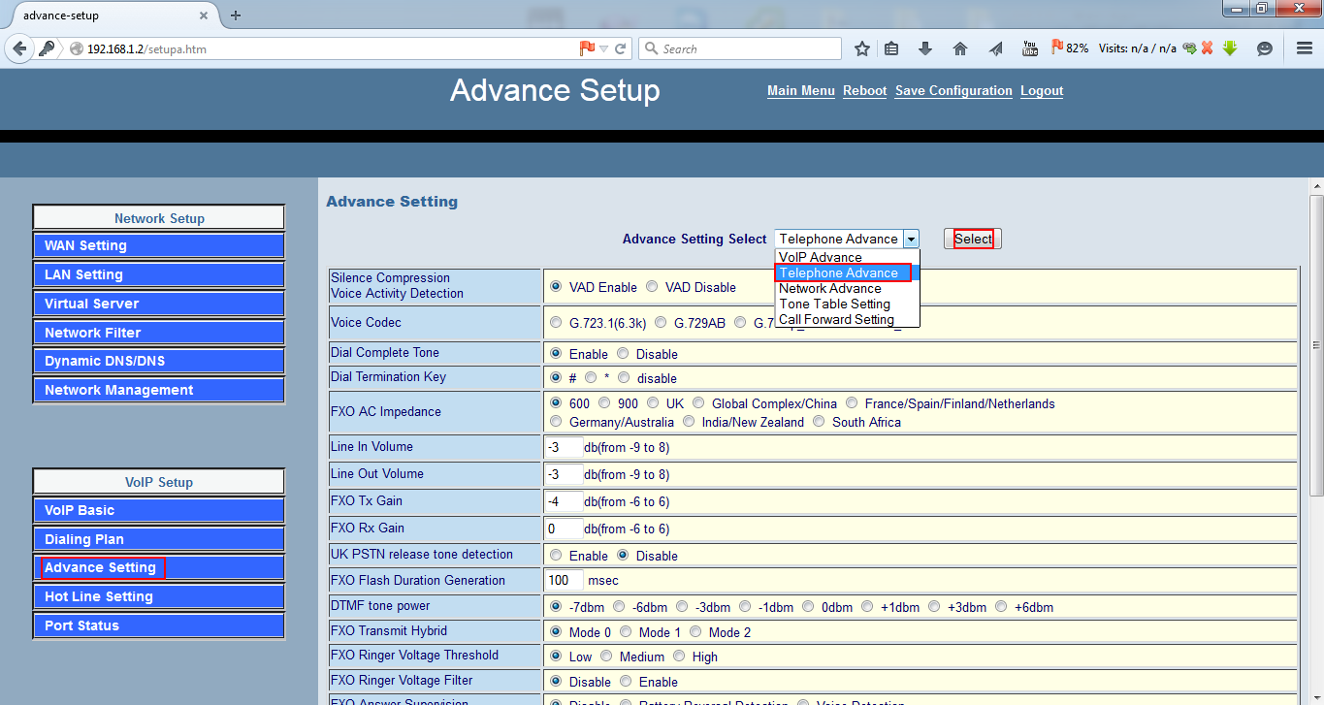Click the red X toolbar icon

coord(1207,48)
